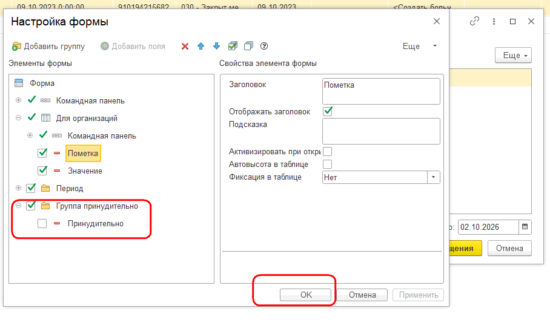Select the Период folder row

coord(70,188)
